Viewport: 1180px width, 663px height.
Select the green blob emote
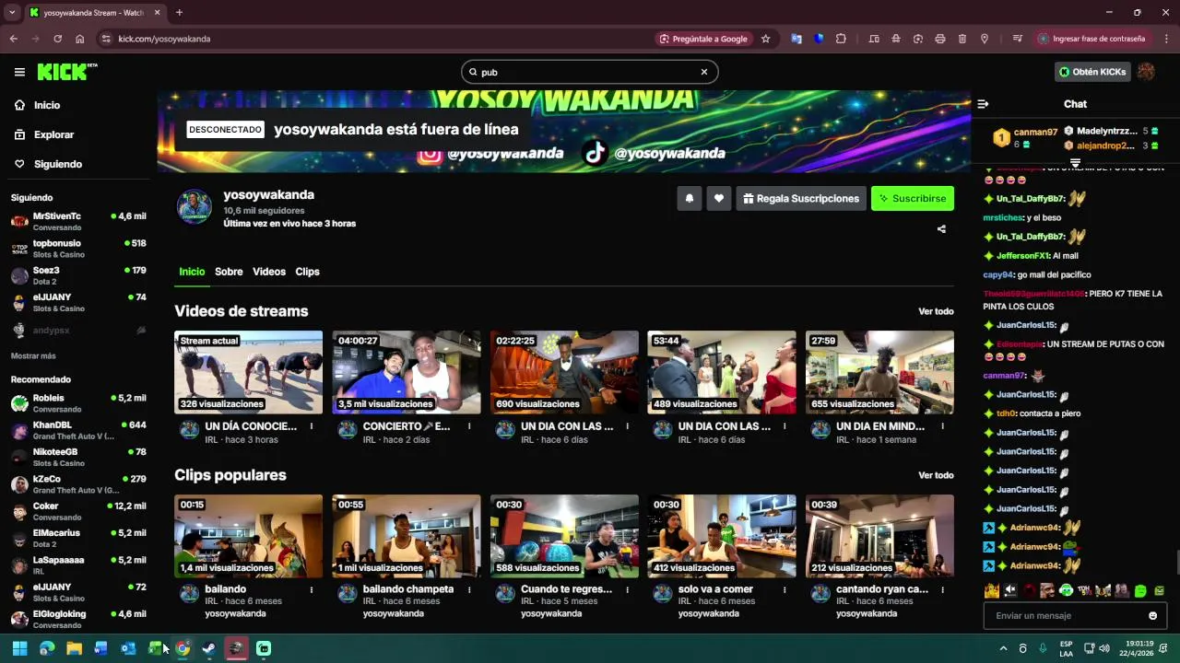(x=1140, y=590)
